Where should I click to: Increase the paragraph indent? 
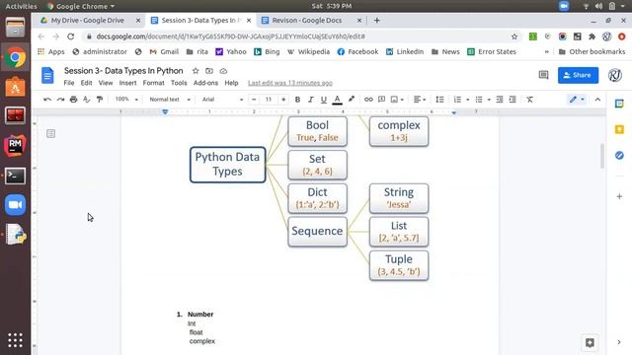click(x=513, y=100)
